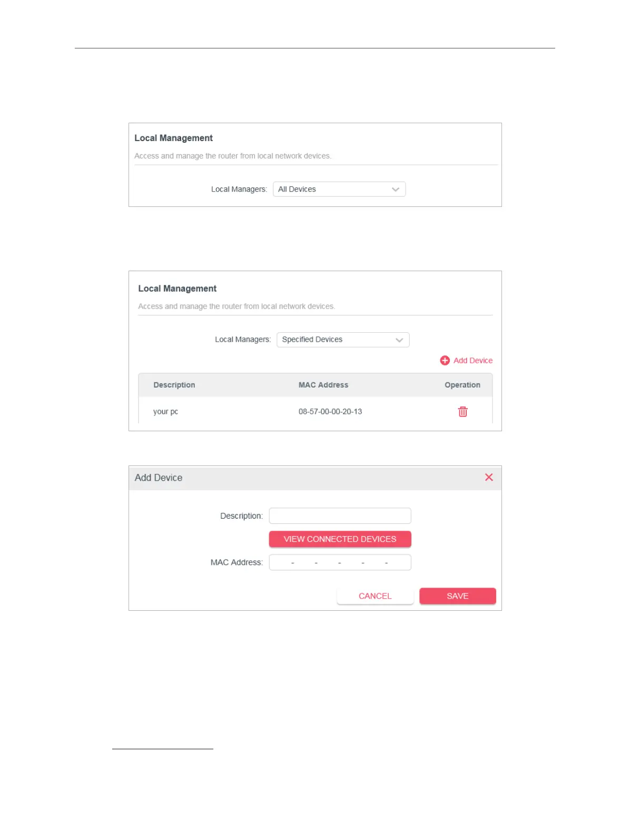Image resolution: width=630 pixels, height=833 pixels.
Task: Click the chevron arrow on Specified Devices selector
Action: (x=399, y=340)
